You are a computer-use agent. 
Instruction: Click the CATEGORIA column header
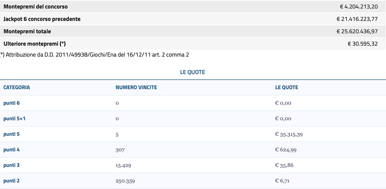click(17, 87)
